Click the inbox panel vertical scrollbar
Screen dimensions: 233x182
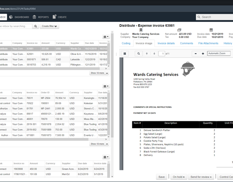pos(112,85)
